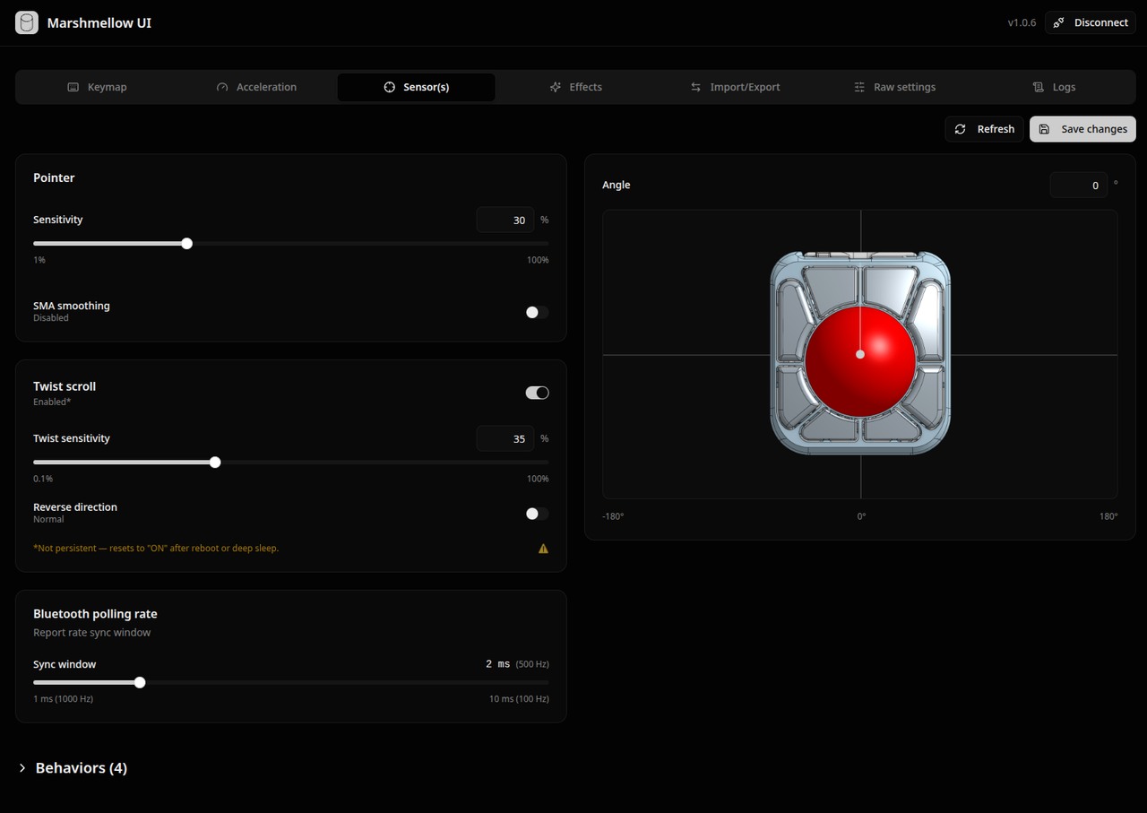Click the pointer Sensitivity slider handle
1147x813 pixels.
(186, 243)
